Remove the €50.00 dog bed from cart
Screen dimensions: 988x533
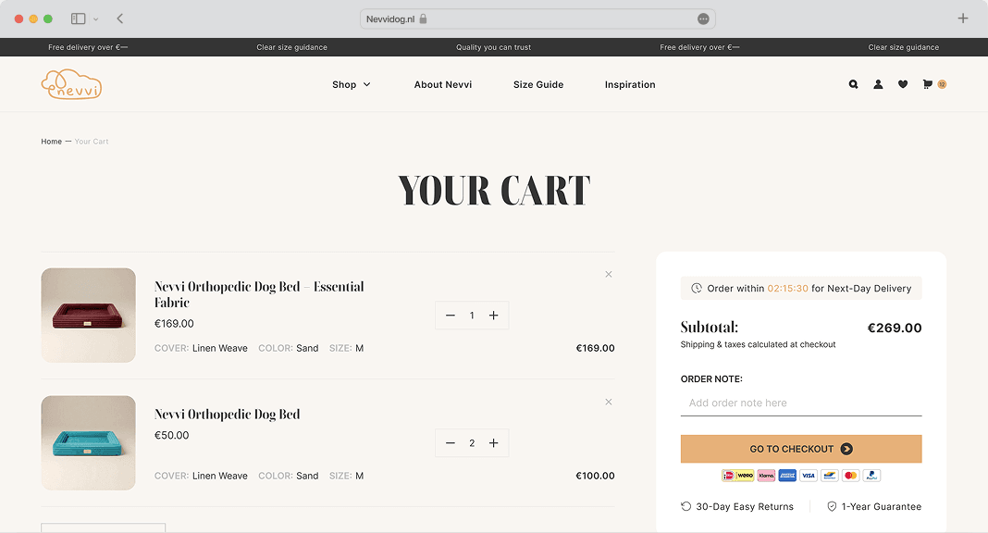tap(609, 402)
